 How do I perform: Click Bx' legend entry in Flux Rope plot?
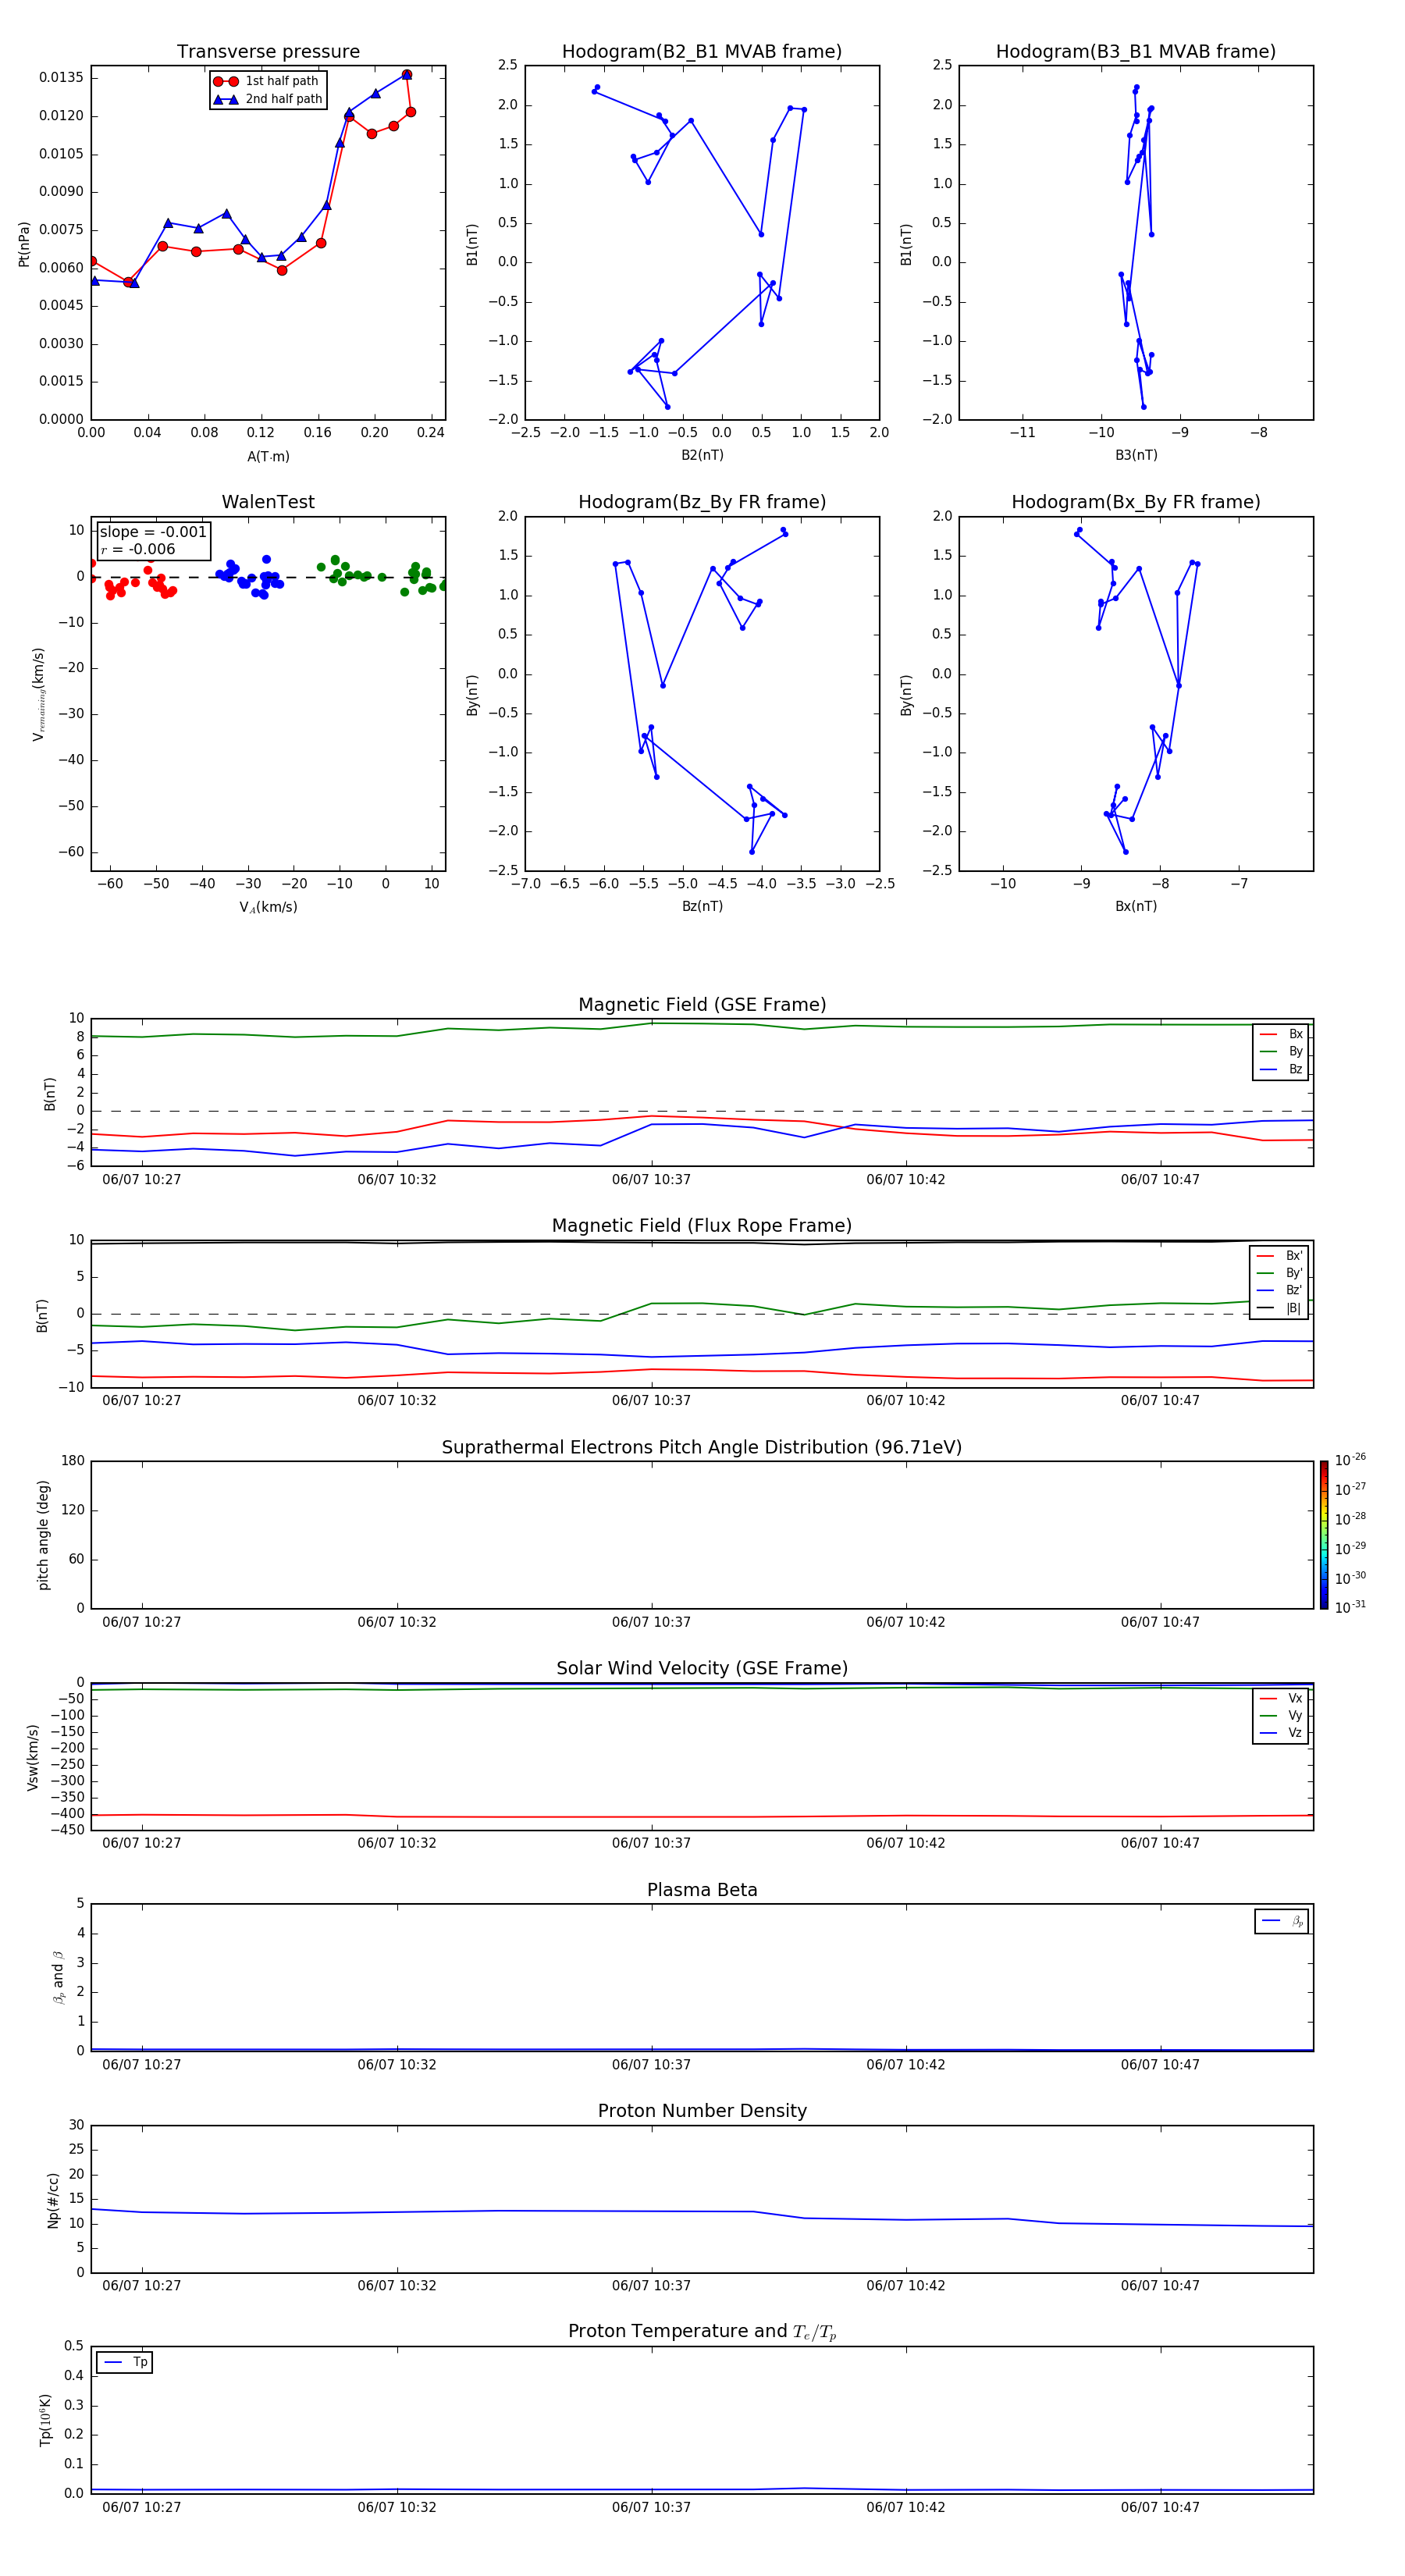pos(1279,1256)
